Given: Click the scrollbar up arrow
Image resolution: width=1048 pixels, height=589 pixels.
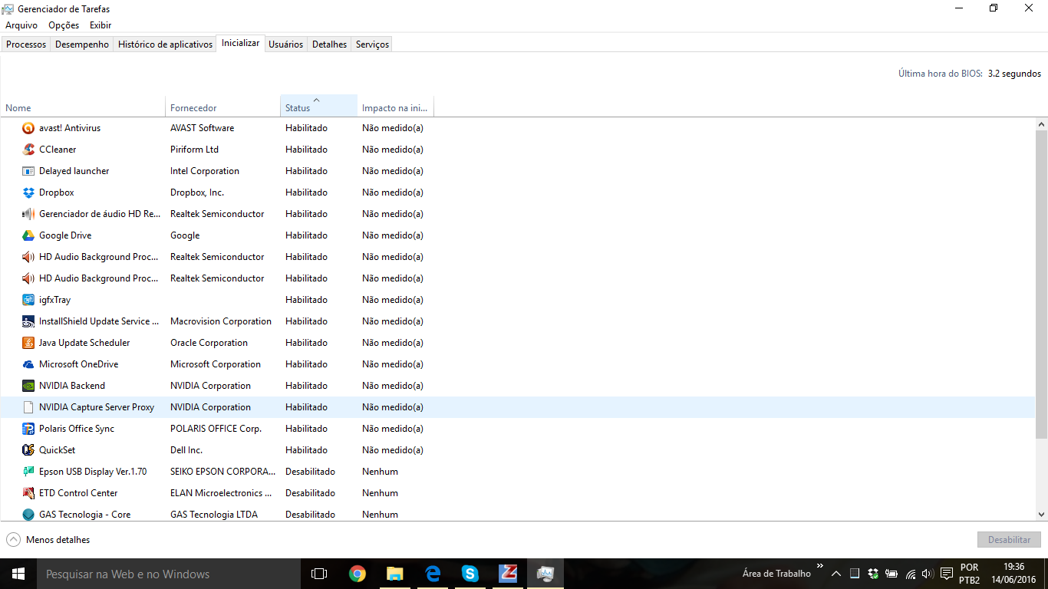Looking at the screenshot, I should 1041,124.
